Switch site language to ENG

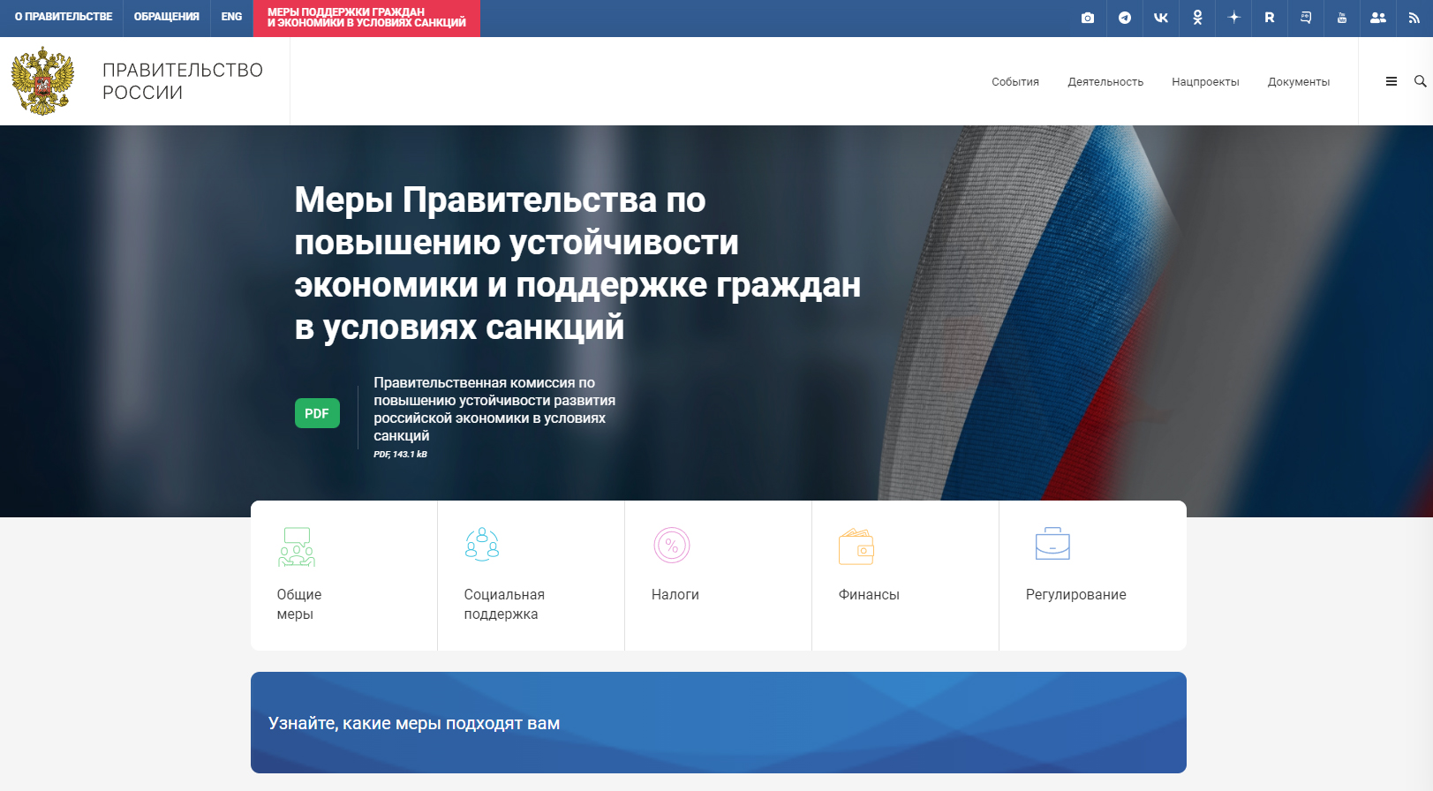[231, 17]
